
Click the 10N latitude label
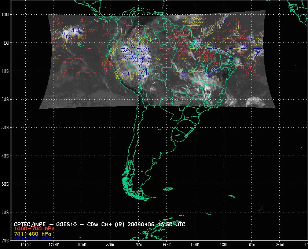pyautogui.click(x=5, y=15)
